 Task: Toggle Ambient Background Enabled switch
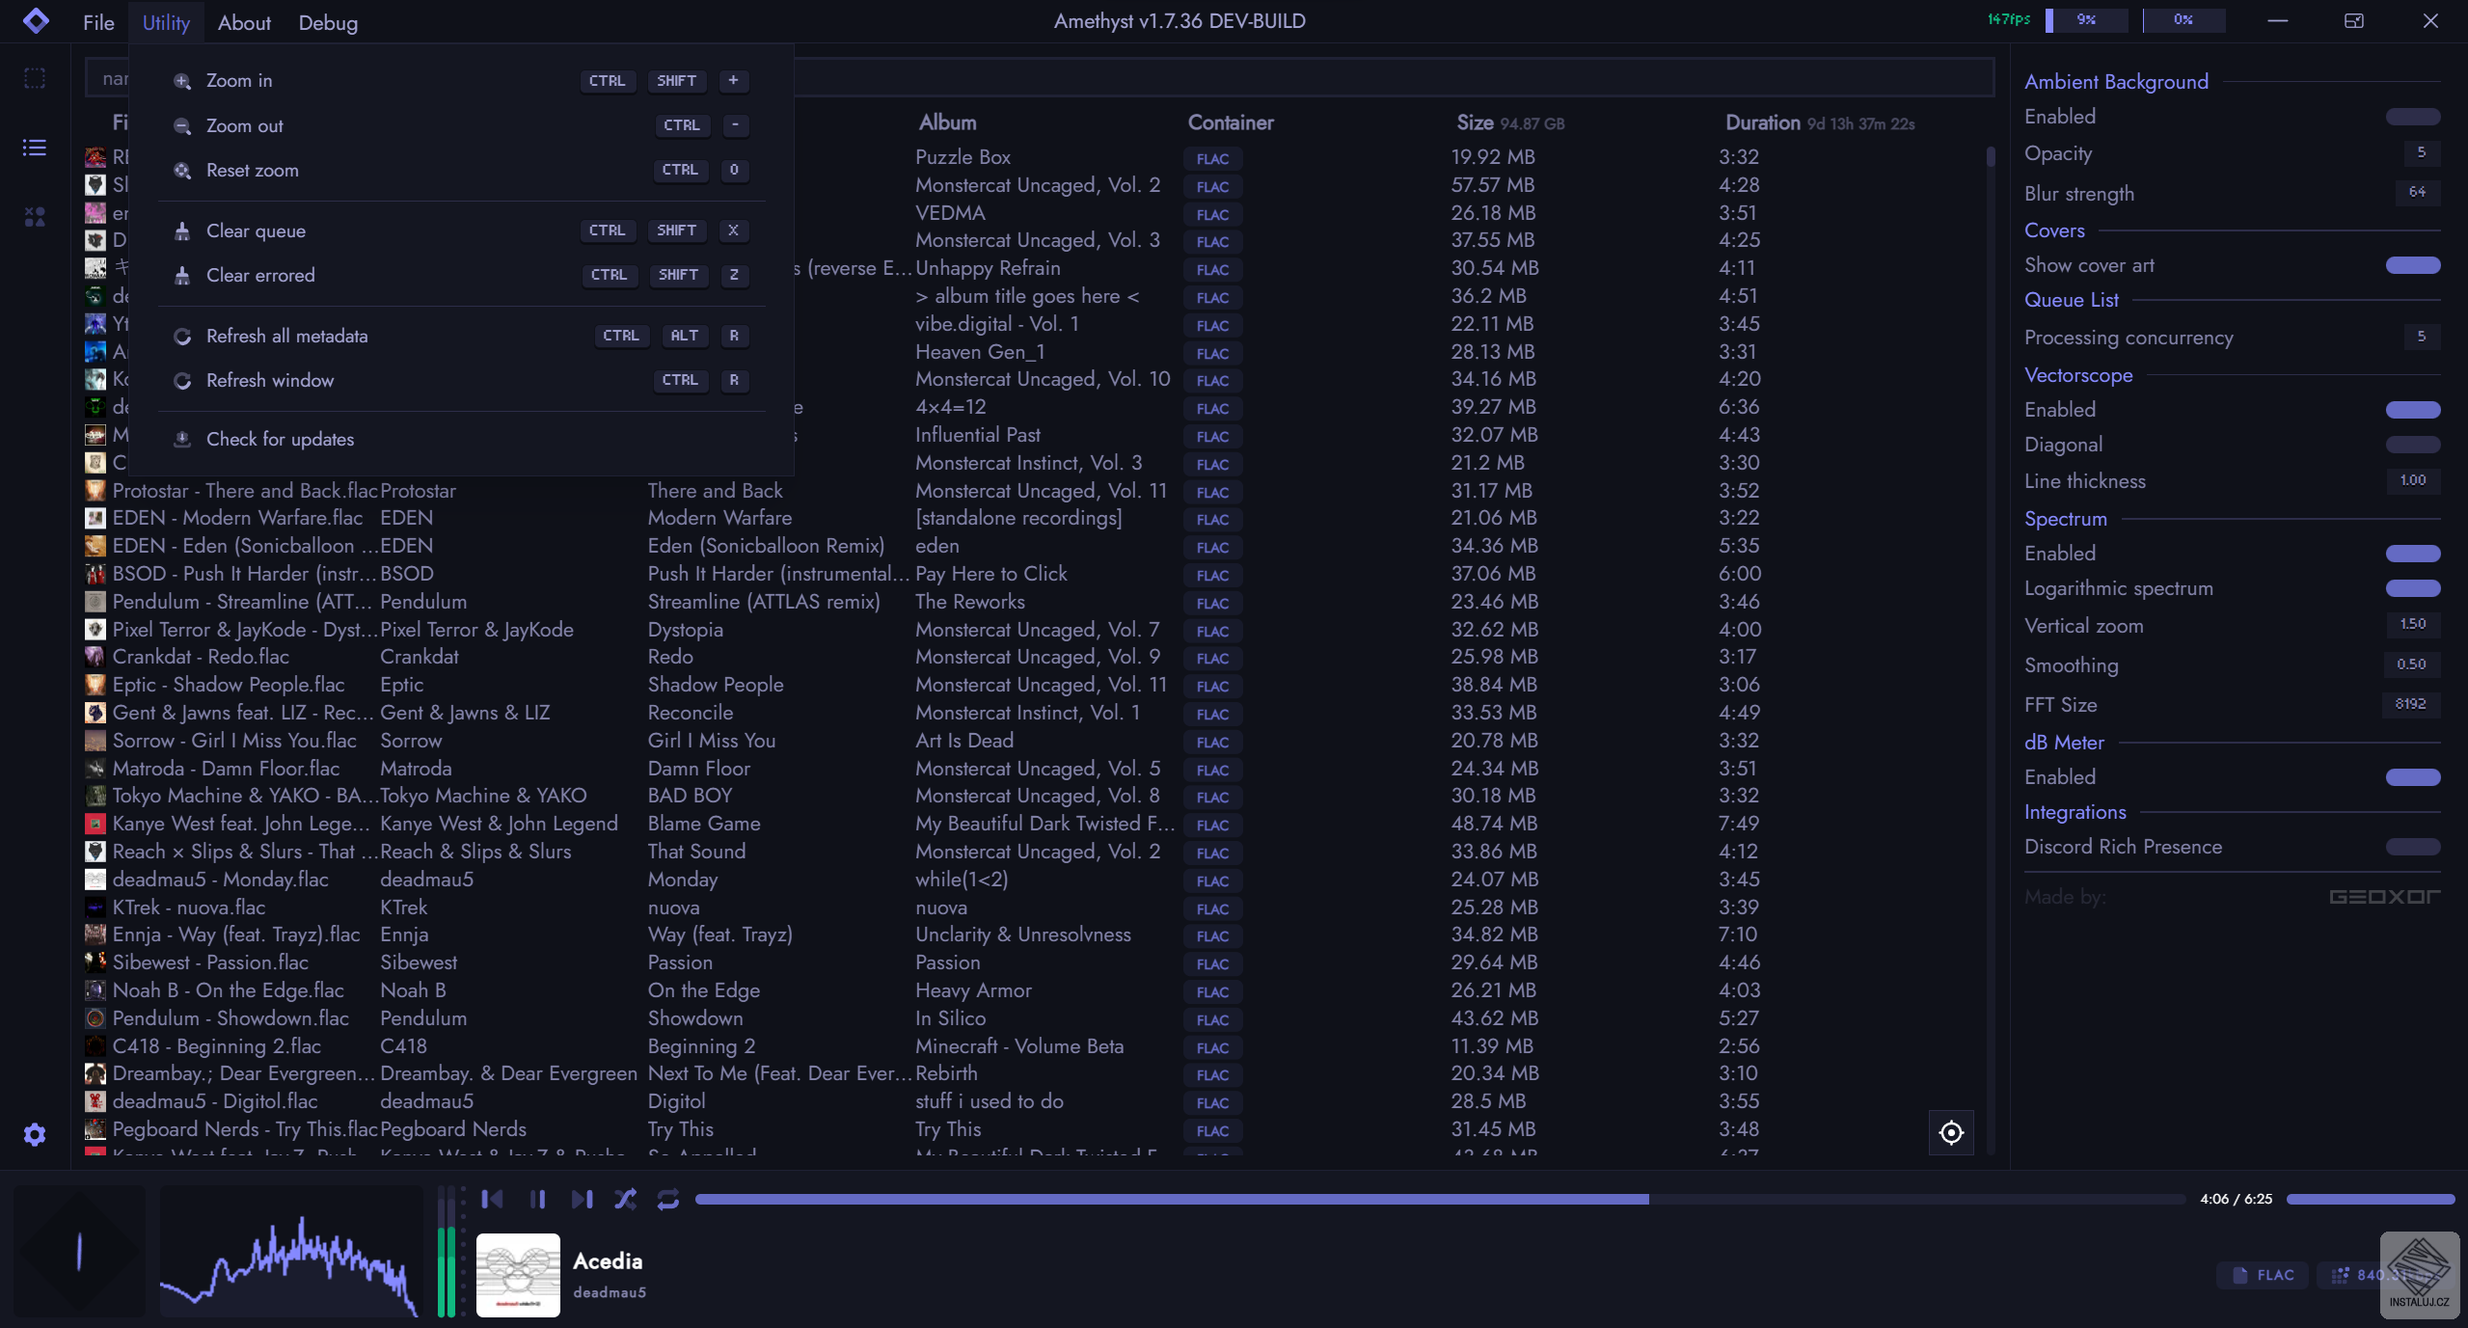2412,117
